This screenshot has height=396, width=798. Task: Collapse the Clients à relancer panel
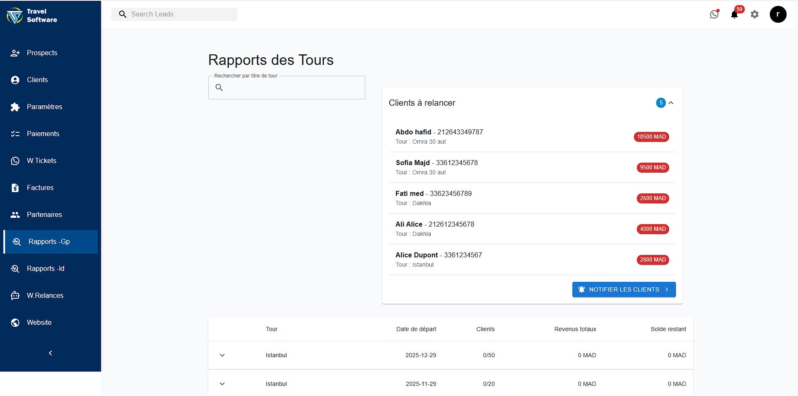click(x=672, y=102)
